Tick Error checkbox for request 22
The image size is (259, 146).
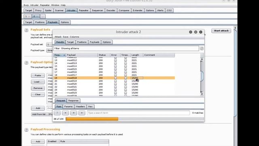tap(115, 87)
